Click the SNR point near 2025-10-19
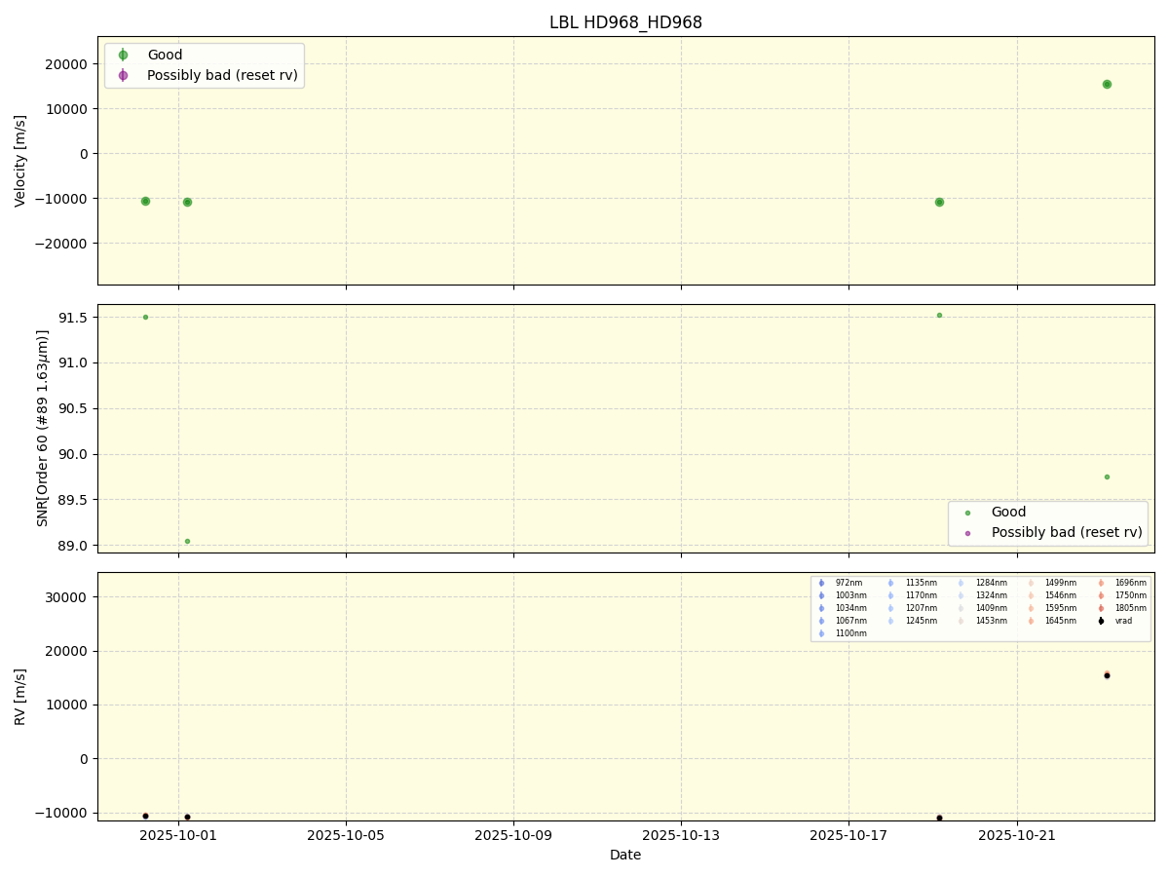 [939, 315]
